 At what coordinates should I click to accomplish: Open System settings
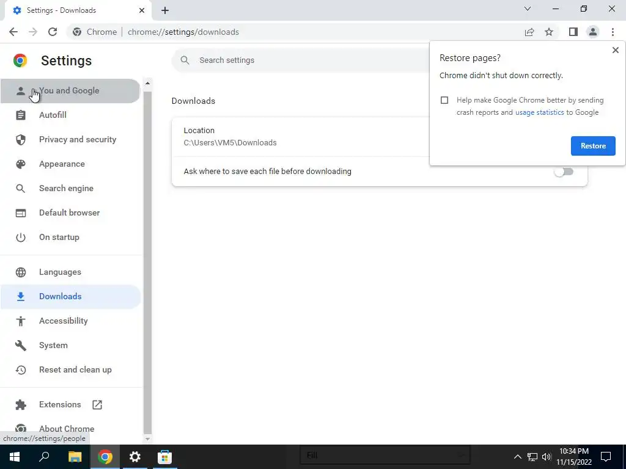(x=70, y=346)
